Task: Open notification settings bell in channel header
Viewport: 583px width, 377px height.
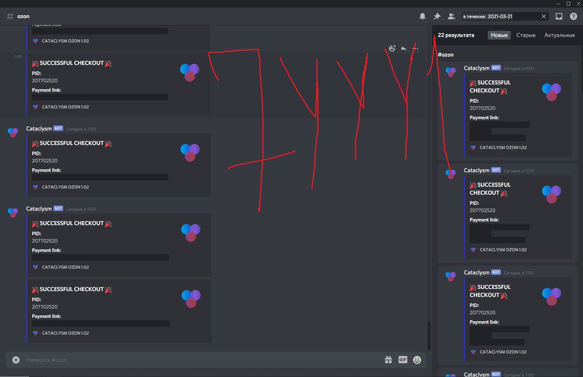Action: [422, 16]
